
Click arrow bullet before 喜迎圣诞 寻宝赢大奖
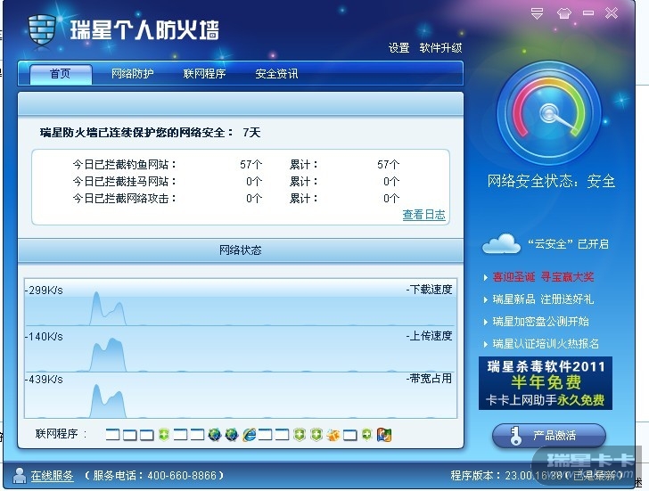pos(486,277)
